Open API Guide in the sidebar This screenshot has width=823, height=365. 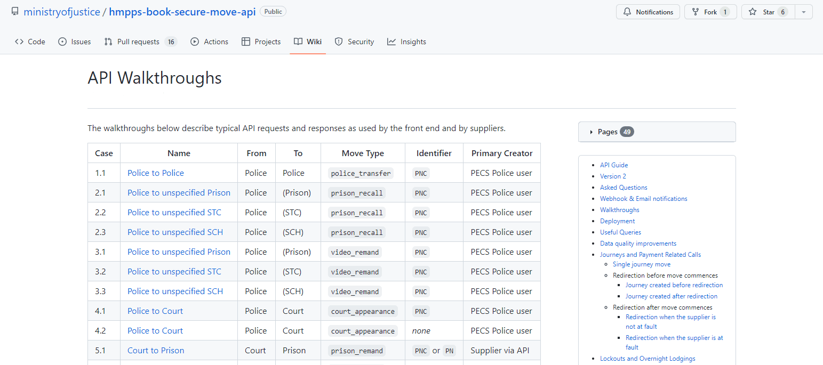pos(614,165)
